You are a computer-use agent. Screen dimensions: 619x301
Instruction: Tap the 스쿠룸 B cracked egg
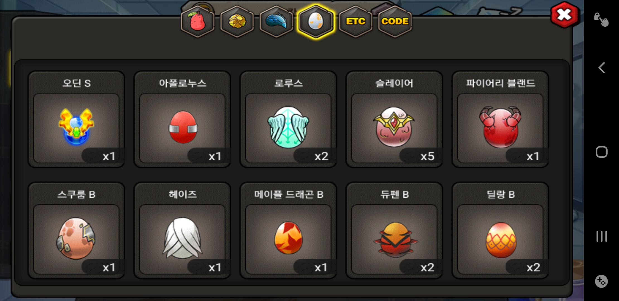click(76, 230)
